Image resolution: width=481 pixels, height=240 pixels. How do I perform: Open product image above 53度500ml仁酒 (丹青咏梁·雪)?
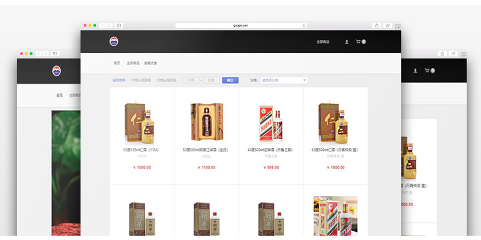coord(333,122)
